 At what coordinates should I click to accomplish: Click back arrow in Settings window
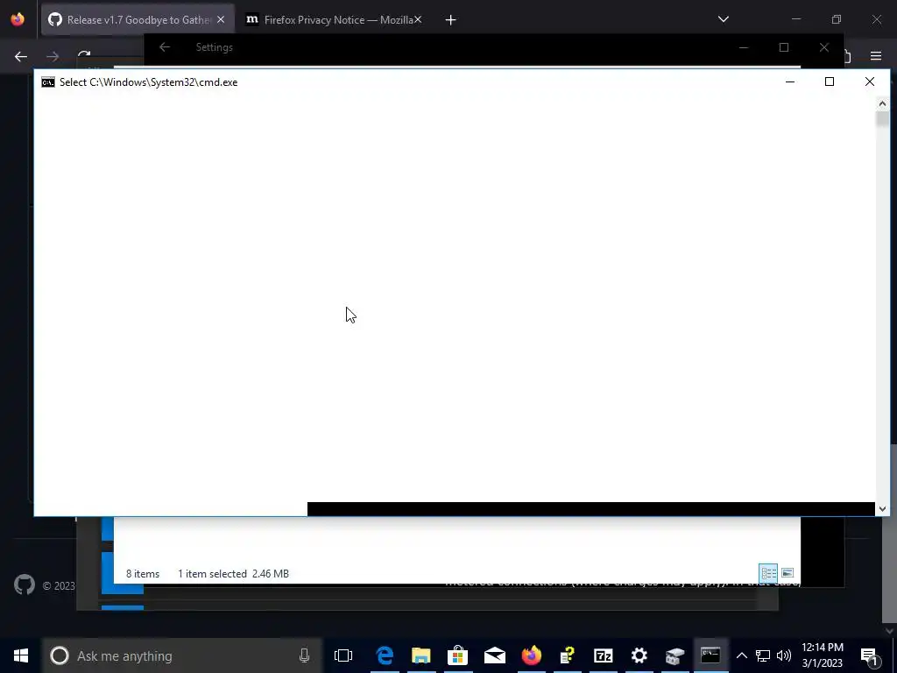pyautogui.click(x=165, y=47)
